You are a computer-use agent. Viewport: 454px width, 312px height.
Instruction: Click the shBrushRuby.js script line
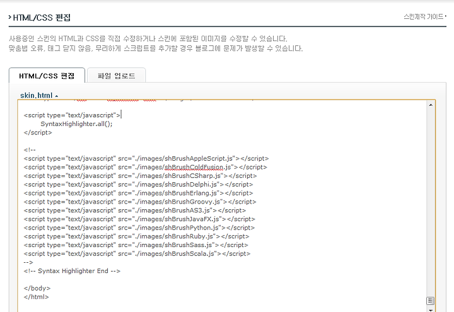(x=136, y=236)
